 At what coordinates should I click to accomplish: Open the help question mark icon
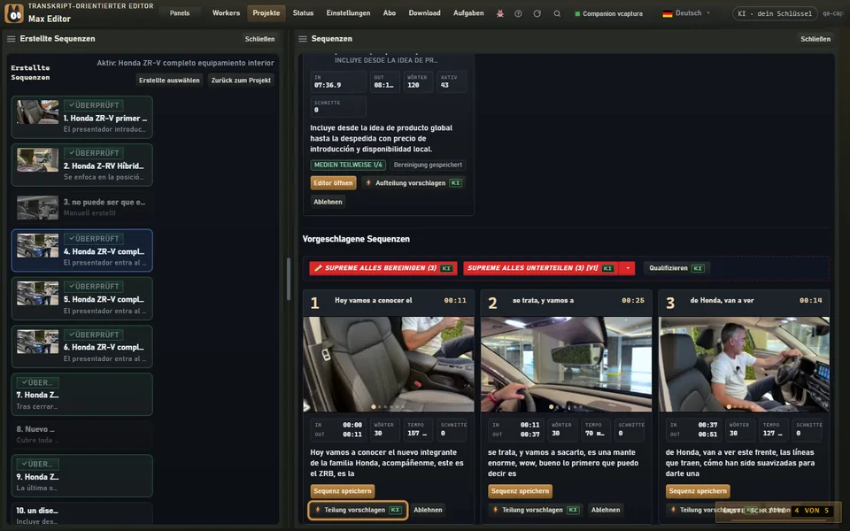tap(518, 13)
